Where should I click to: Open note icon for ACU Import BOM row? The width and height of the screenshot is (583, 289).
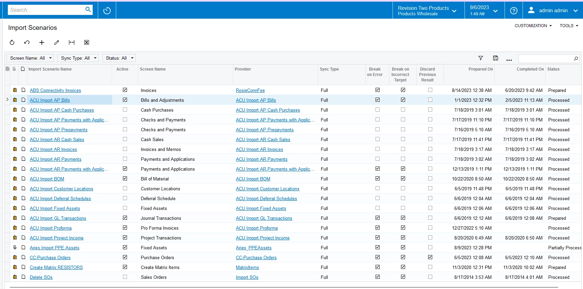[x=23, y=178]
